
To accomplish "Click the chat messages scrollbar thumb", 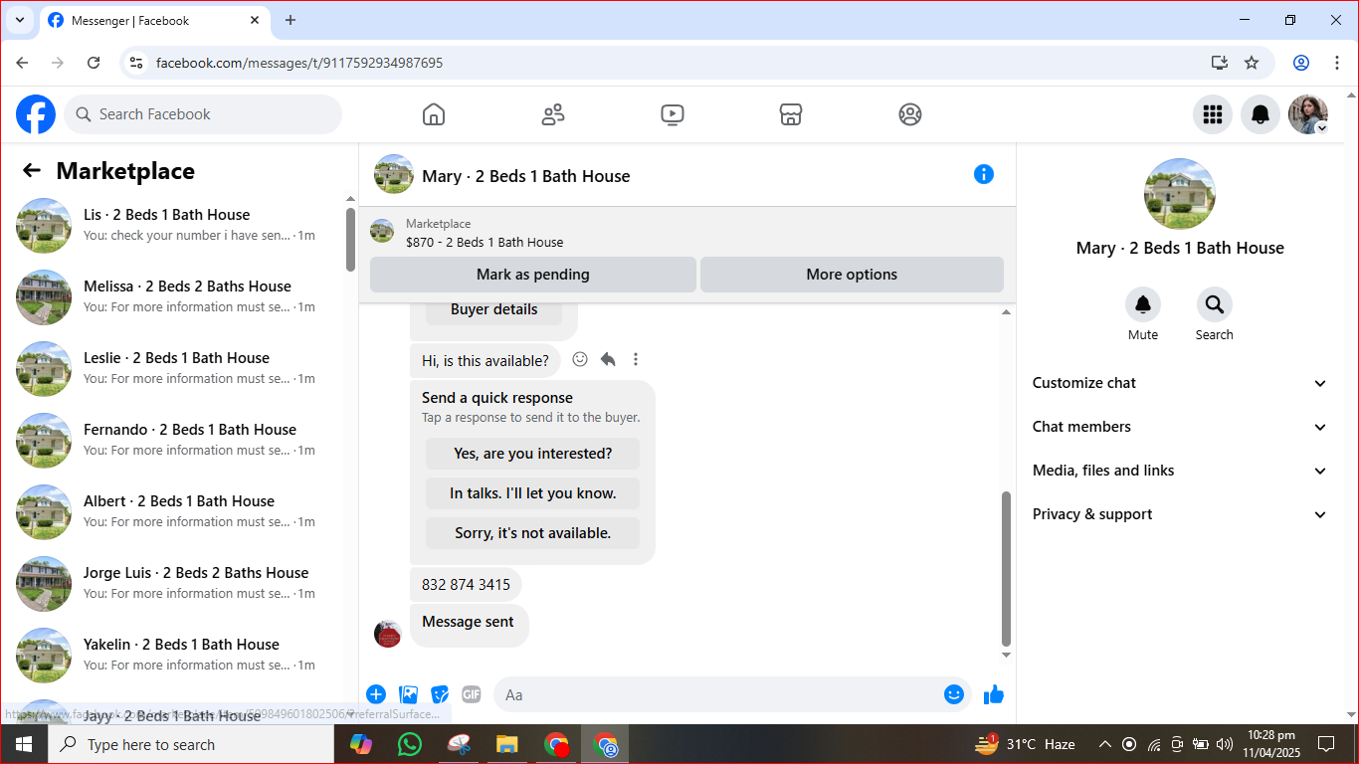I will click(x=1006, y=569).
